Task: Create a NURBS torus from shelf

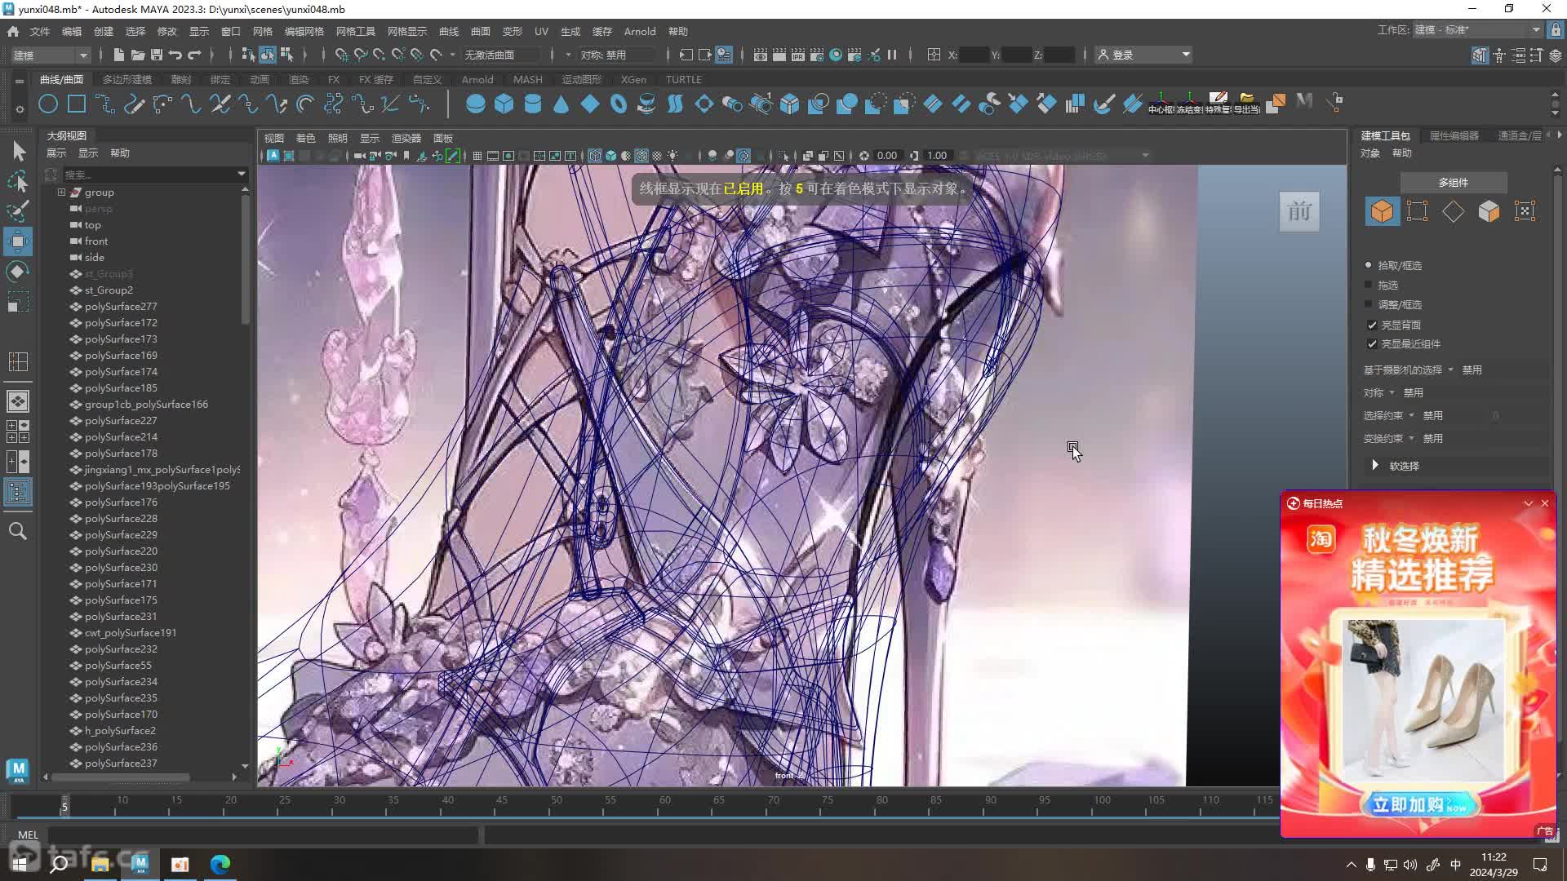Action: click(x=618, y=104)
